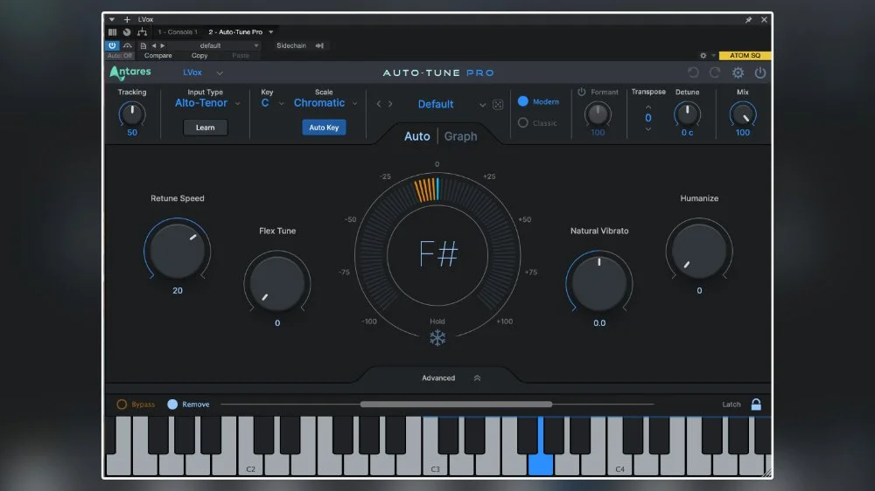
Task: Open the preset file document icon
Action: click(143, 45)
